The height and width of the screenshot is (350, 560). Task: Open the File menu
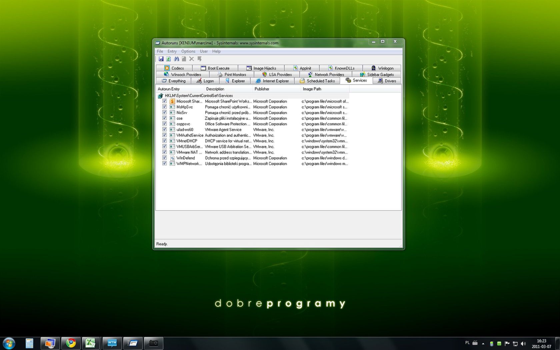160,51
